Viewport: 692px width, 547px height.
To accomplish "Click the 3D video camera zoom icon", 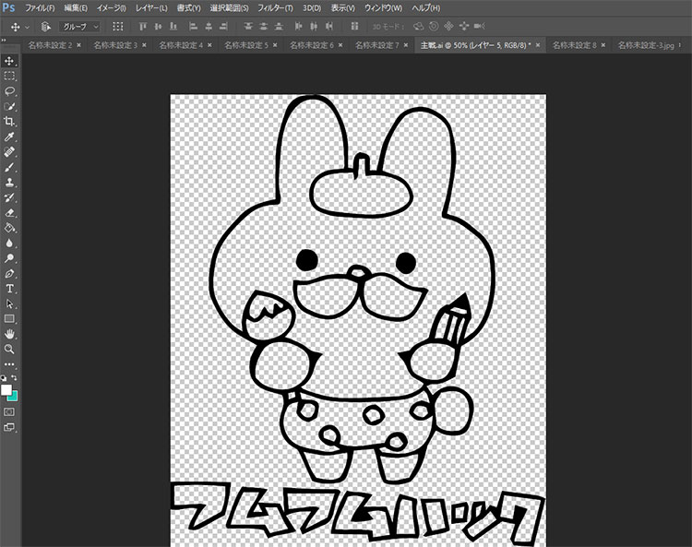I will [x=479, y=27].
